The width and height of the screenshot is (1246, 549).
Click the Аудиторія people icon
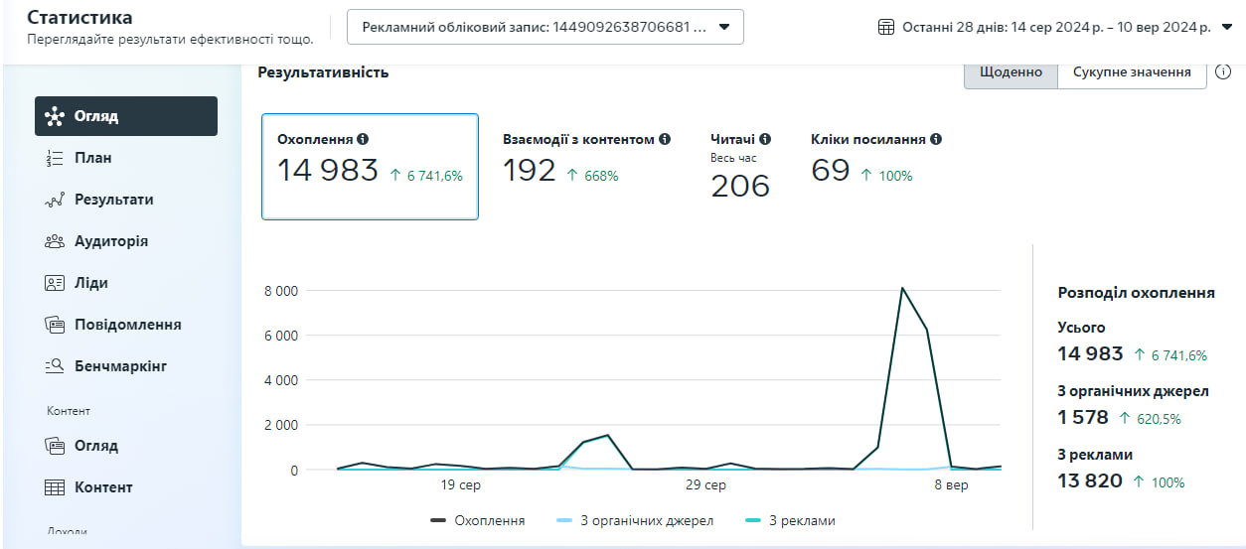click(x=55, y=241)
